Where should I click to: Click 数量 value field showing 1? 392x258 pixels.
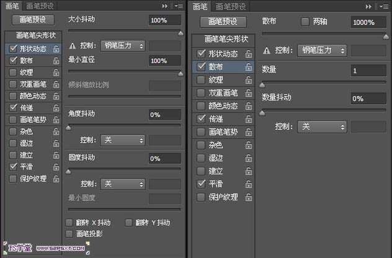pyautogui.click(x=368, y=71)
